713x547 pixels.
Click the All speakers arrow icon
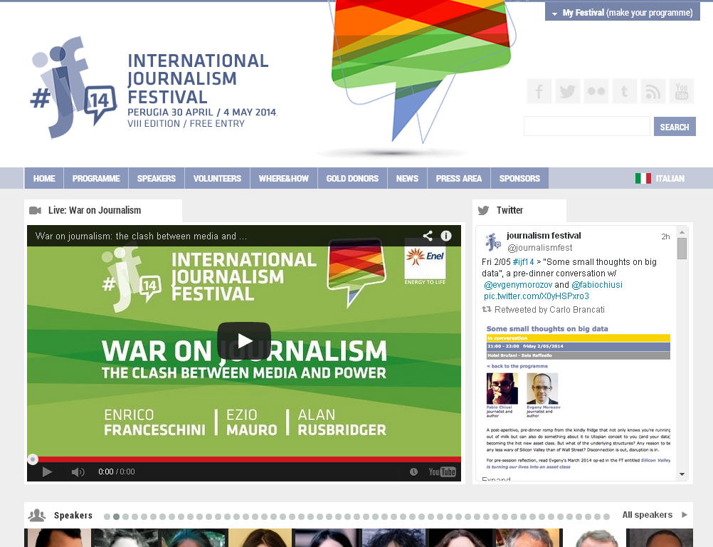[685, 515]
